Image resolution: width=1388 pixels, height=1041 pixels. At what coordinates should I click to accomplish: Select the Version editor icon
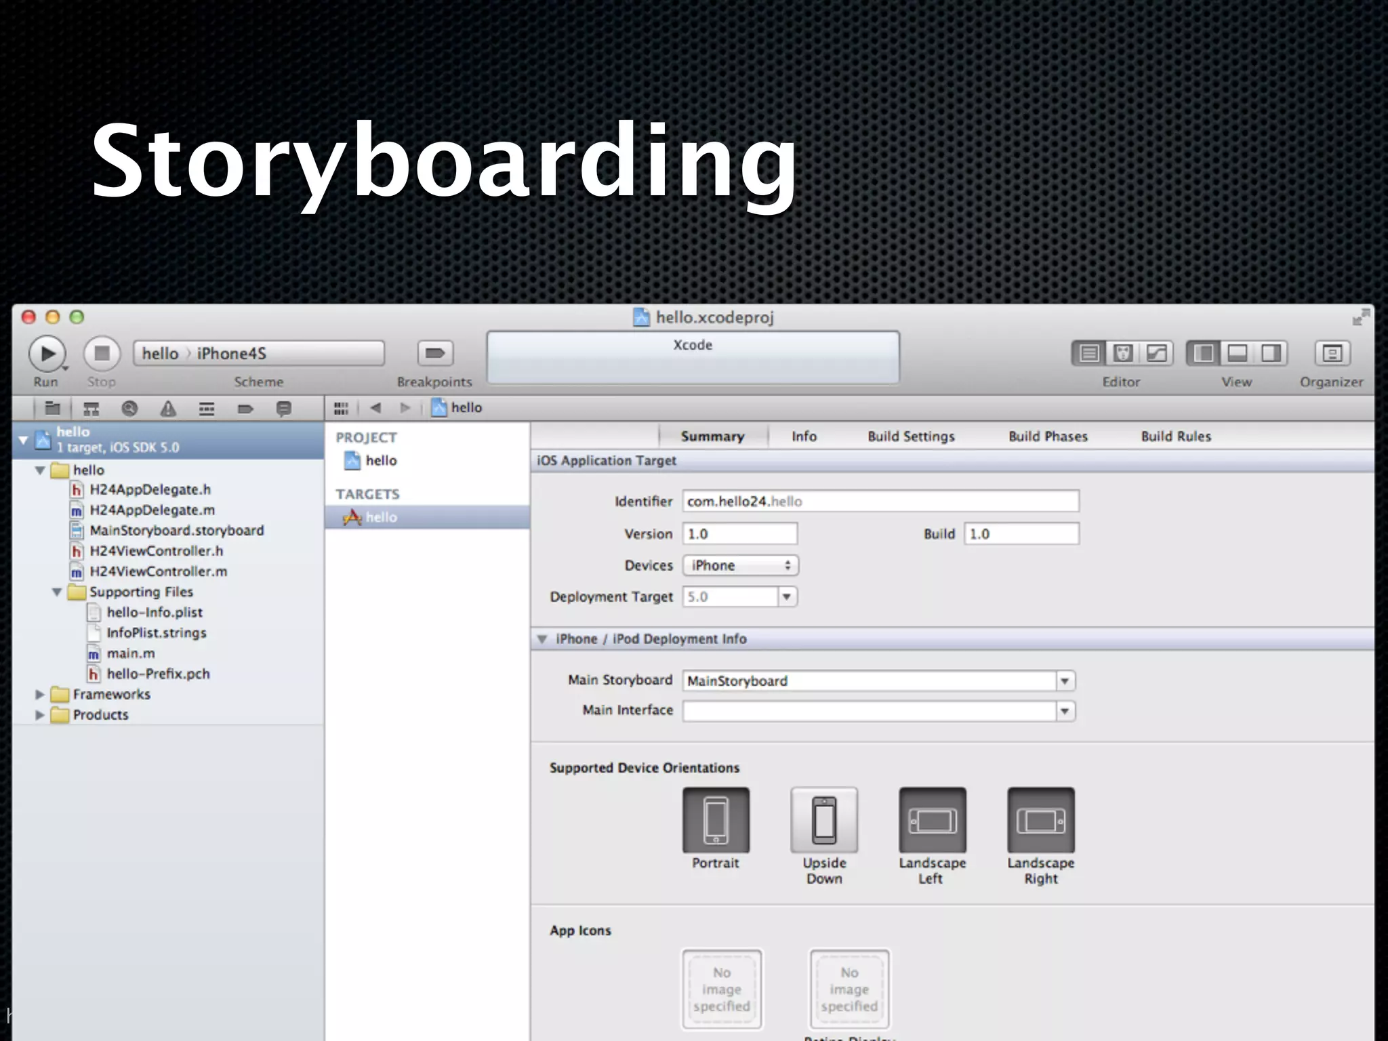tap(1156, 353)
